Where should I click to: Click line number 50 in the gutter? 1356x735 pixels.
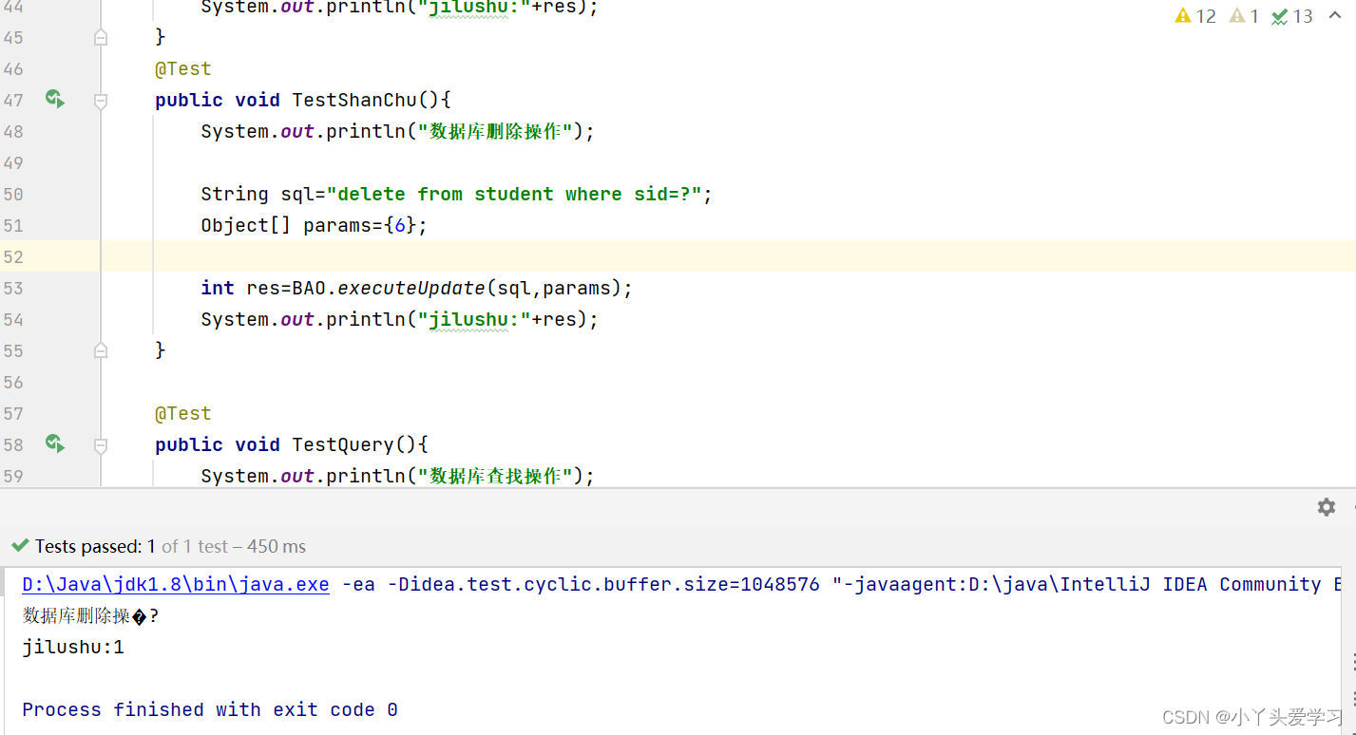pyautogui.click(x=13, y=194)
